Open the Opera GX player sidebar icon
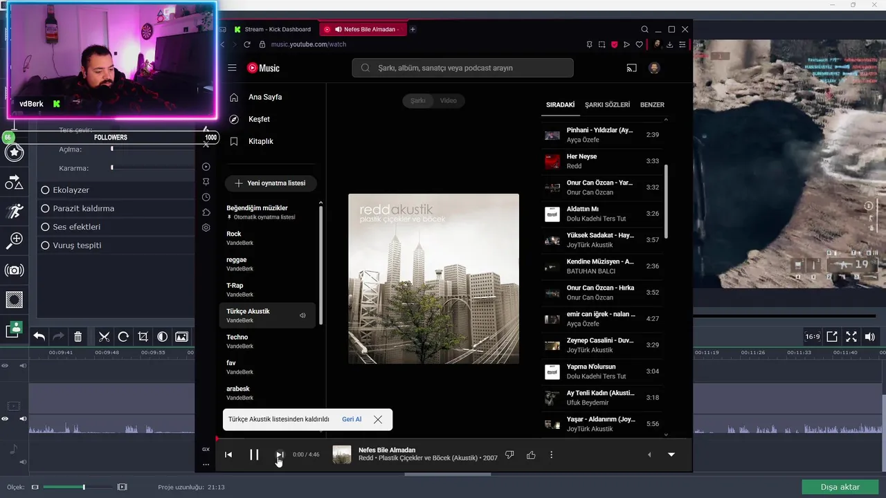The image size is (886, 498). [206, 167]
